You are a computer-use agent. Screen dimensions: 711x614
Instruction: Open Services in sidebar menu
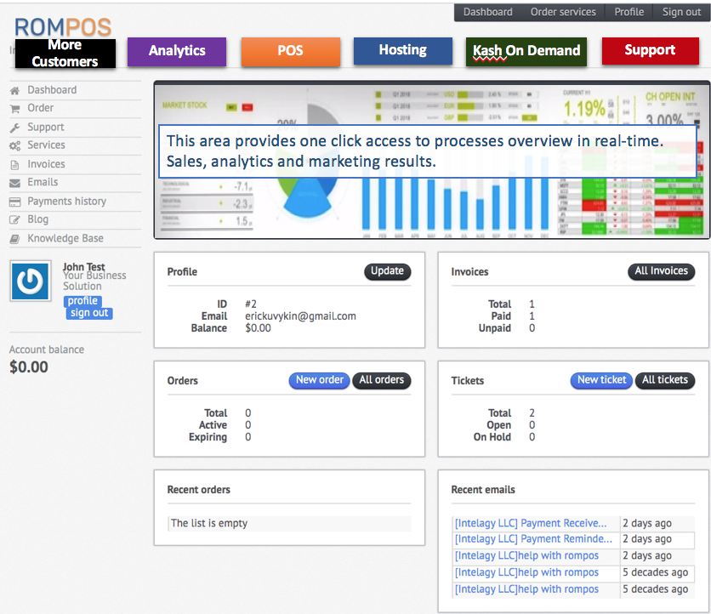pos(46,145)
